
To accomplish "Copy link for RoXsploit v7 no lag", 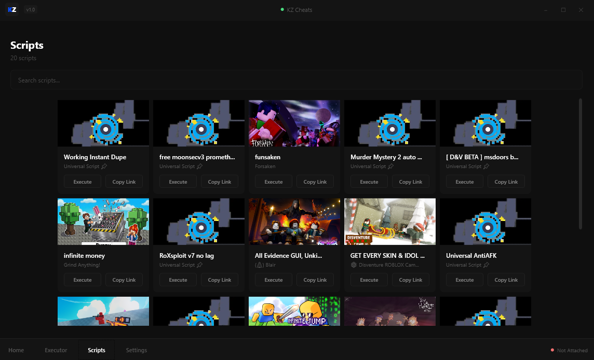I will (219, 280).
